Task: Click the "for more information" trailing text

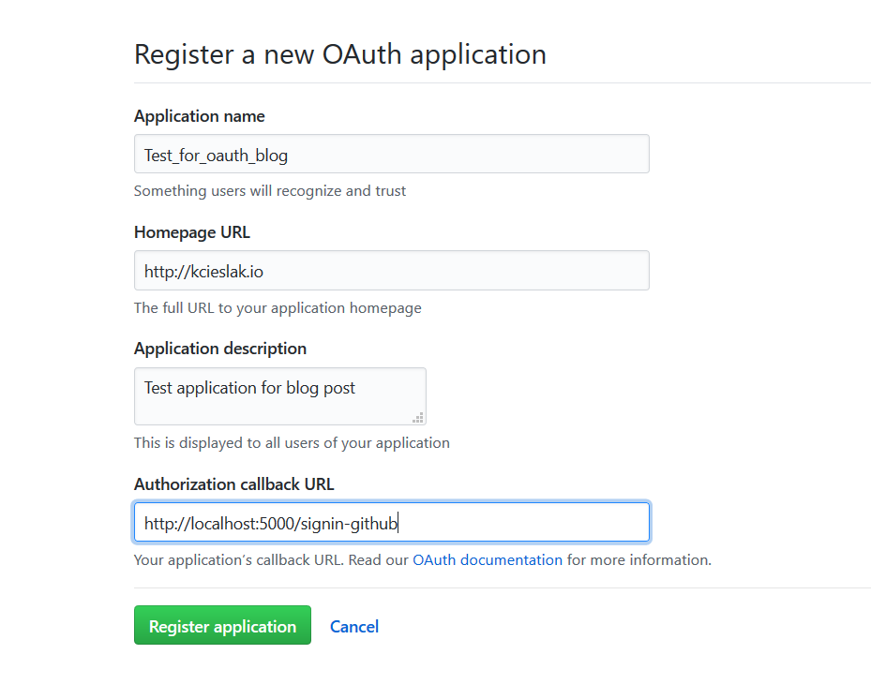Action: coord(639,560)
